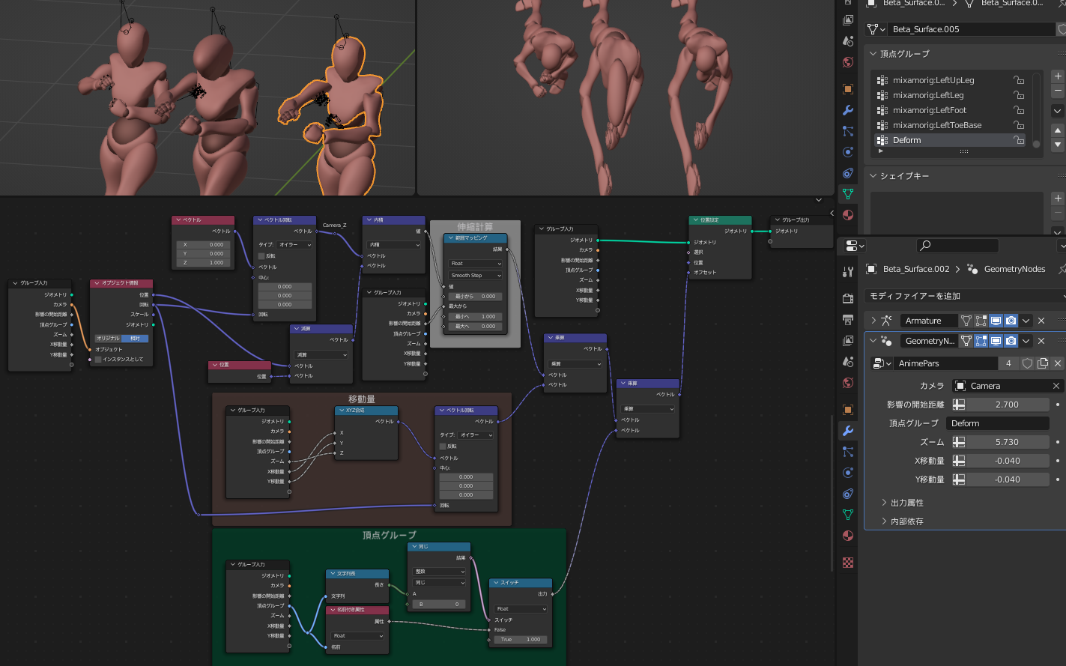Toggle Armature modifier viewport display
Image resolution: width=1066 pixels, height=666 pixels.
[x=996, y=321]
